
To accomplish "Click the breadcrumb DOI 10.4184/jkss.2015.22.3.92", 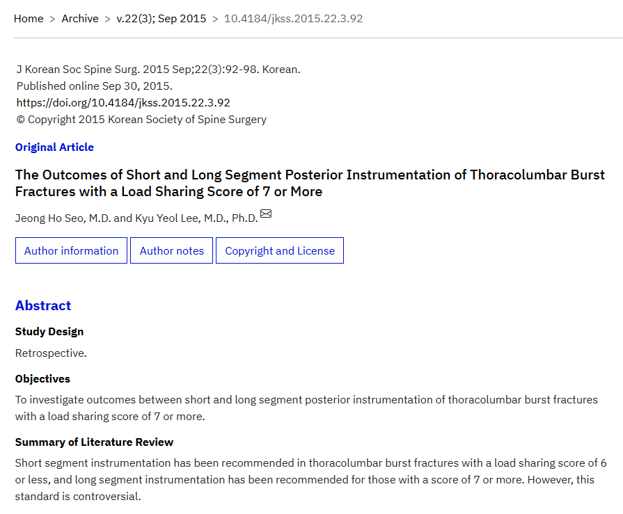I will point(293,19).
